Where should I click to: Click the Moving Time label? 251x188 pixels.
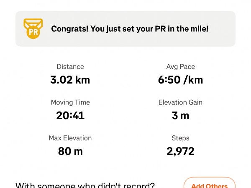click(70, 102)
